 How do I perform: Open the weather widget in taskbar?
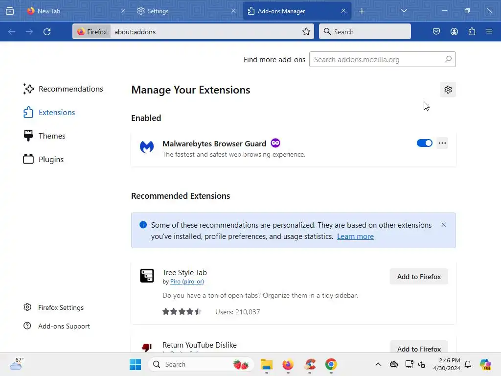point(16,364)
